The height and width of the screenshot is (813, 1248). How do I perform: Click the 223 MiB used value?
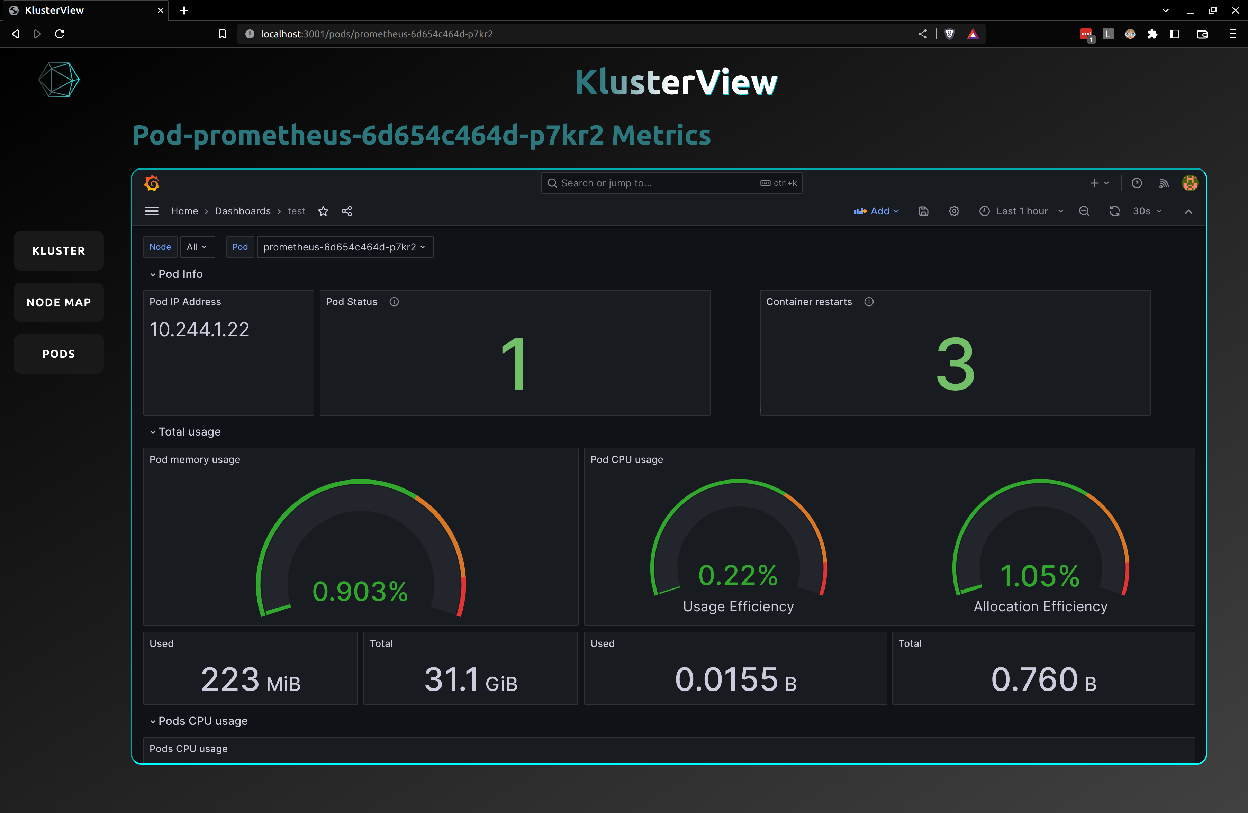(x=251, y=680)
